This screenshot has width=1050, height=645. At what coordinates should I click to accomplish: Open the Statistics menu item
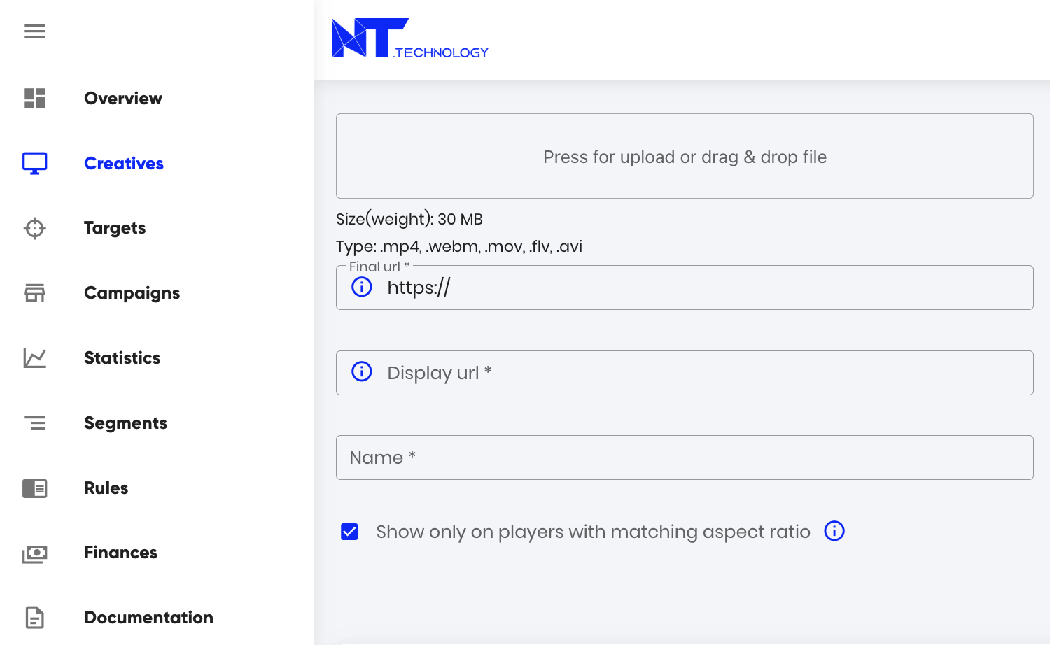coord(122,358)
